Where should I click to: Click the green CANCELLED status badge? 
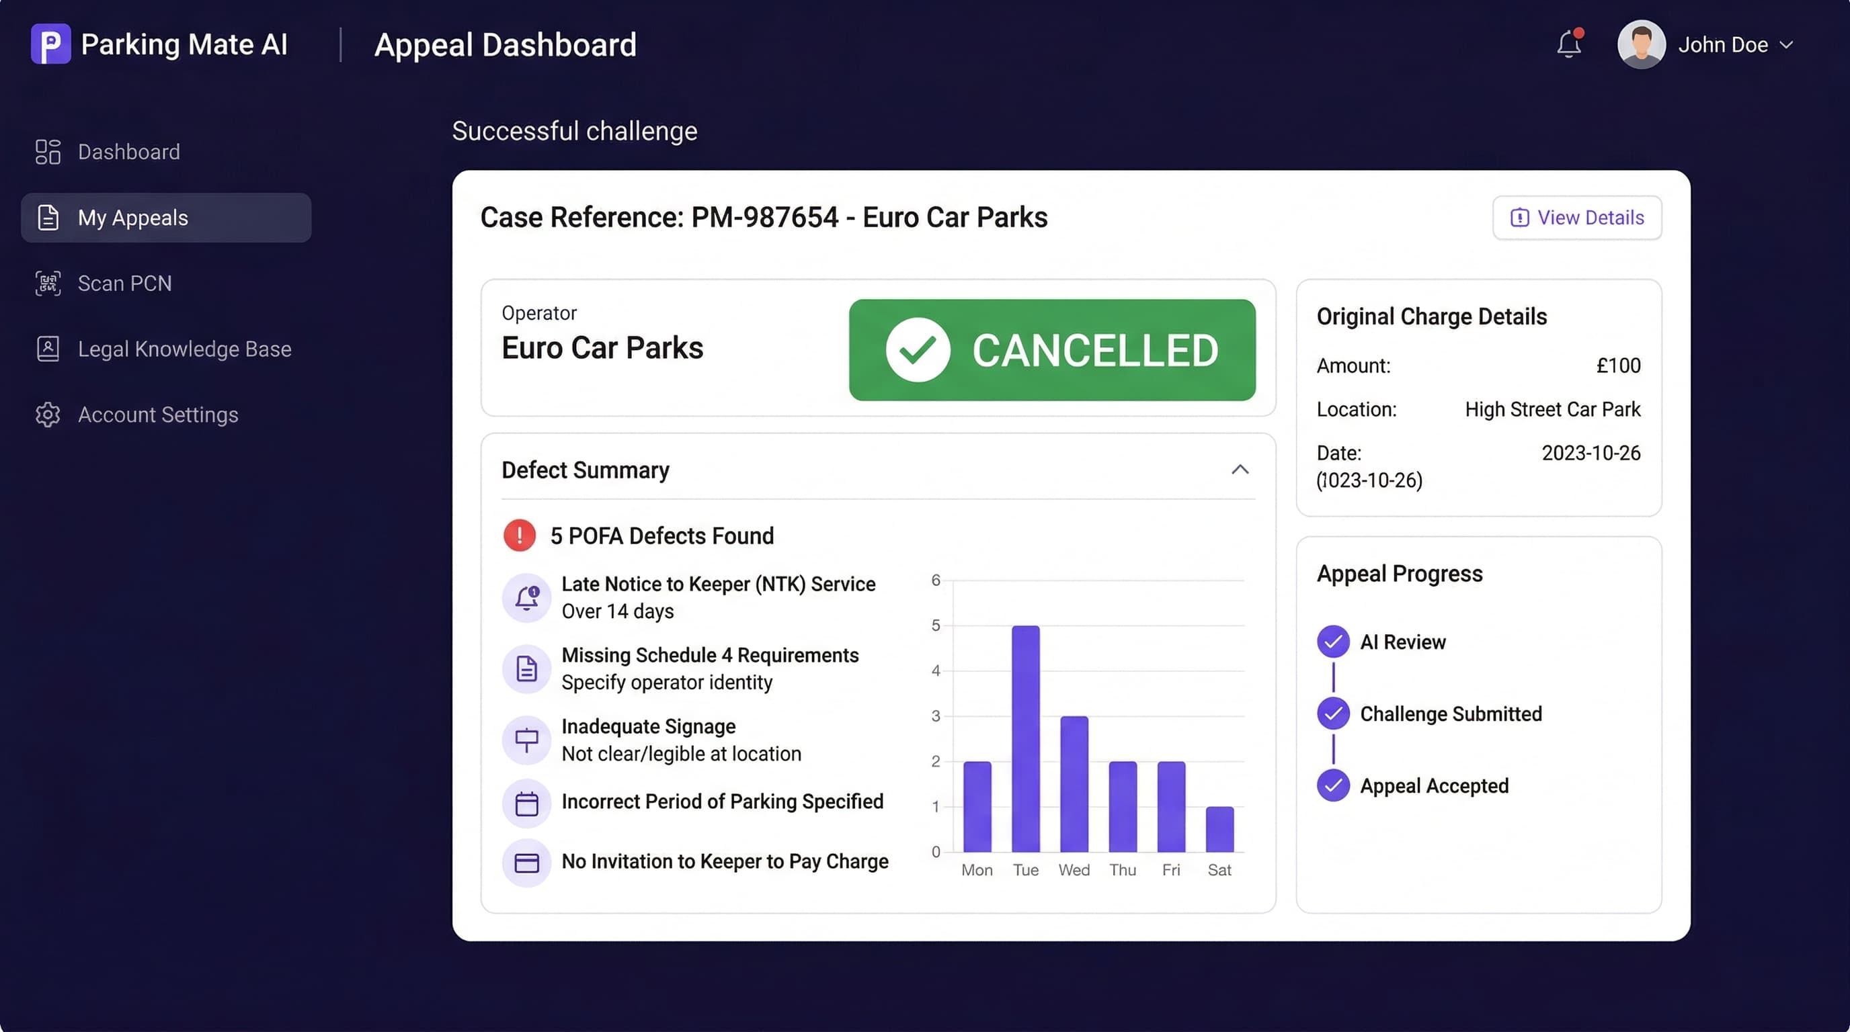click(x=1051, y=349)
